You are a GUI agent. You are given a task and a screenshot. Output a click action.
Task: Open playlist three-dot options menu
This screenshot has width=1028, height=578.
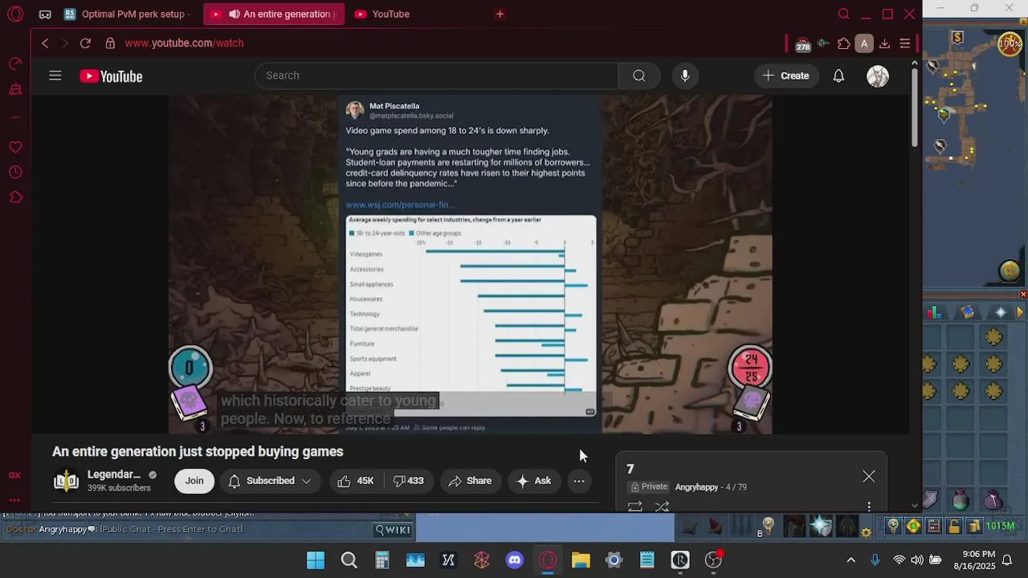(869, 507)
